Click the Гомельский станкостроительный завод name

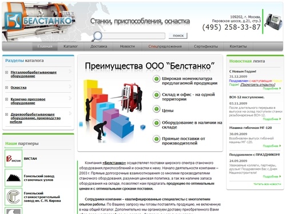click(x=42, y=197)
